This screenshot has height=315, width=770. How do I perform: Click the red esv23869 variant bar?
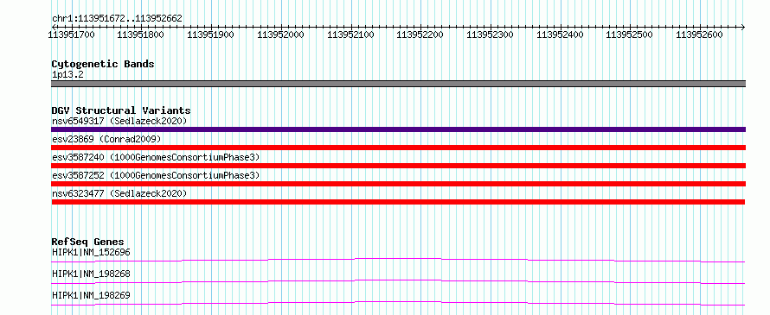point(398,148)
